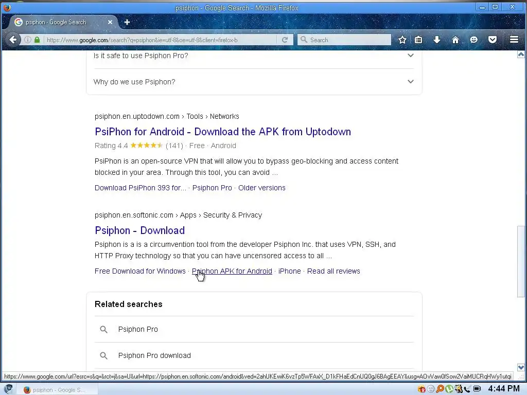Expand 'Is it safe to use Psiphon Pro?'
This screenshot has width=527, height=395.
tap(254, 56)
